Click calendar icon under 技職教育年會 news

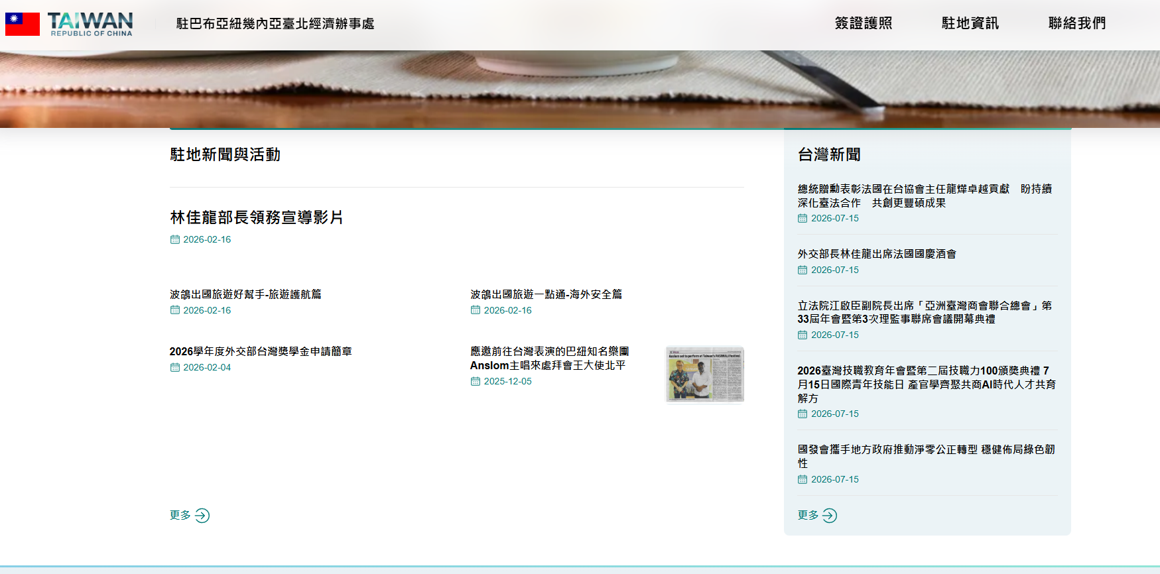click(x=803, y=414)
